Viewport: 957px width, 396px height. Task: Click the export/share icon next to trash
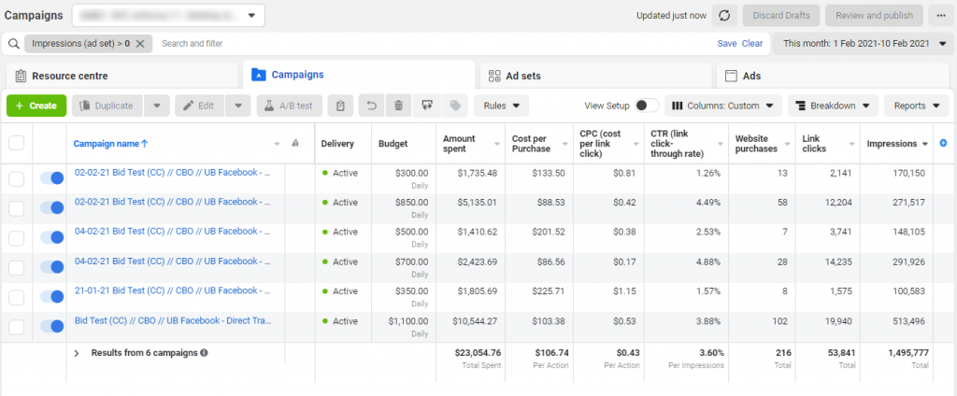click(x=427, y=106)
